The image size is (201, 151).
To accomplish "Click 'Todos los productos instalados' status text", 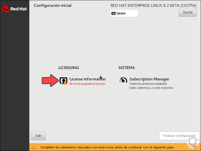I will 151,86.
